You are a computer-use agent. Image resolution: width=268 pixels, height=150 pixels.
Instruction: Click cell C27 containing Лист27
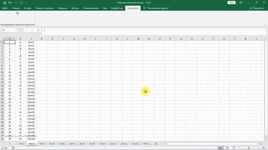(31, 129)
